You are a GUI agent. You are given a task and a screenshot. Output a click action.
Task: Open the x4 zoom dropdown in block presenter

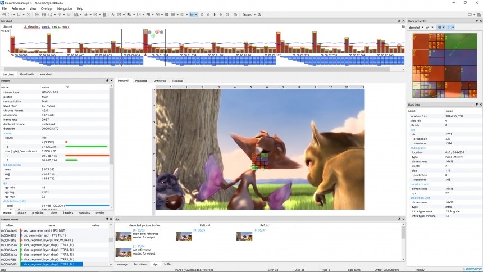[x=429, y=27]
